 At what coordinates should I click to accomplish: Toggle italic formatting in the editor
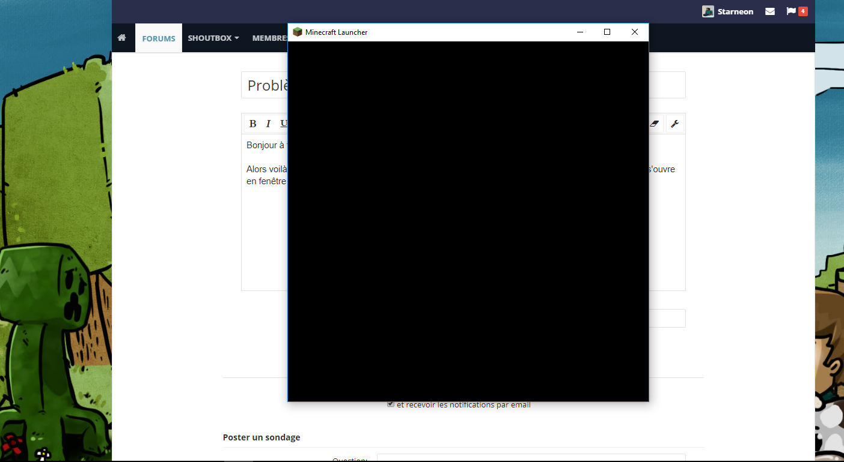pyautogui.click(x=268, y=124)
